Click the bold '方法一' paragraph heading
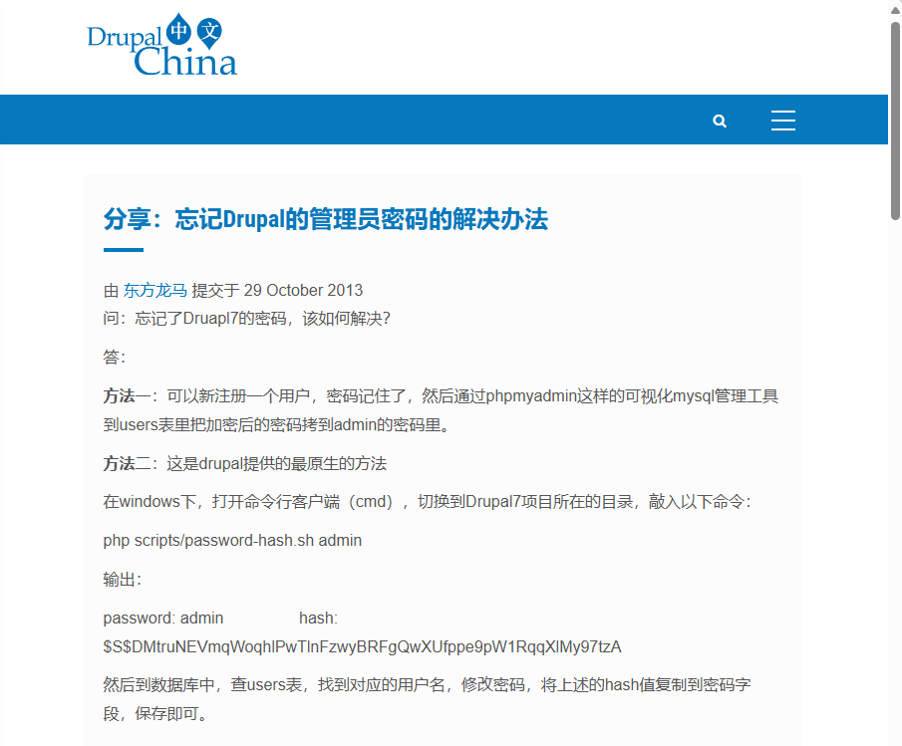 pyautogui.click(x=126, y=396)
